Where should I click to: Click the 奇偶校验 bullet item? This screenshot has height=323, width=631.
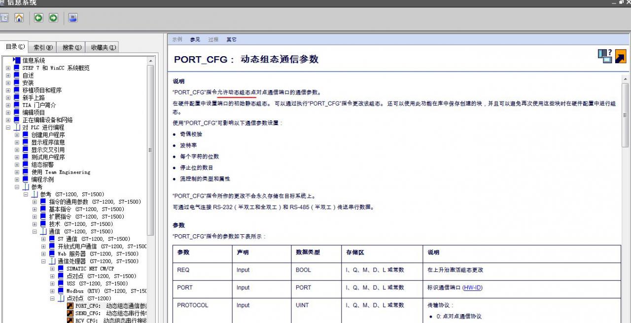pos(191,134)
